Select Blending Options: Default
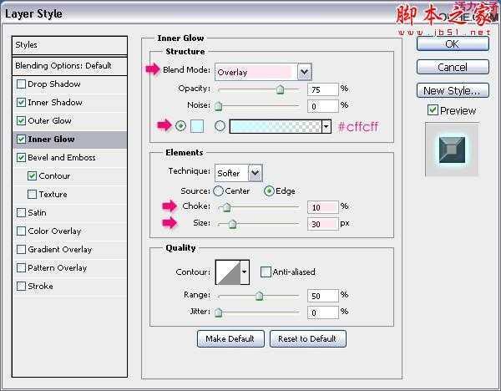 point(69,66)
